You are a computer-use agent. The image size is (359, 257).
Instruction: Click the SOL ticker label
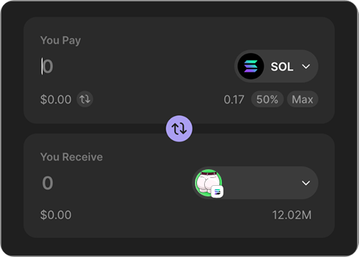[x=282, y=67]
